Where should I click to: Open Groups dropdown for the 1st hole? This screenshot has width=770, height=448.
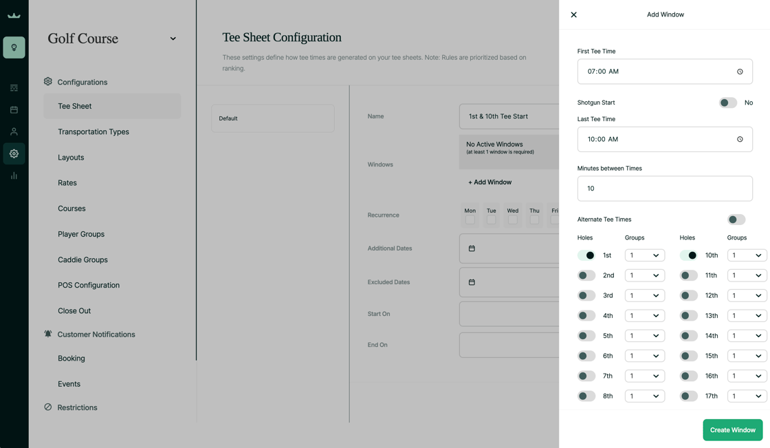click(x=644, y=255)
